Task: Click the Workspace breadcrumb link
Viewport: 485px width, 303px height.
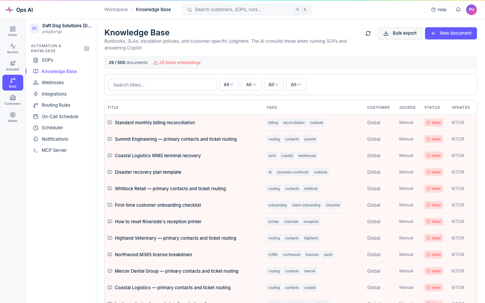Action: pos(116,10)
